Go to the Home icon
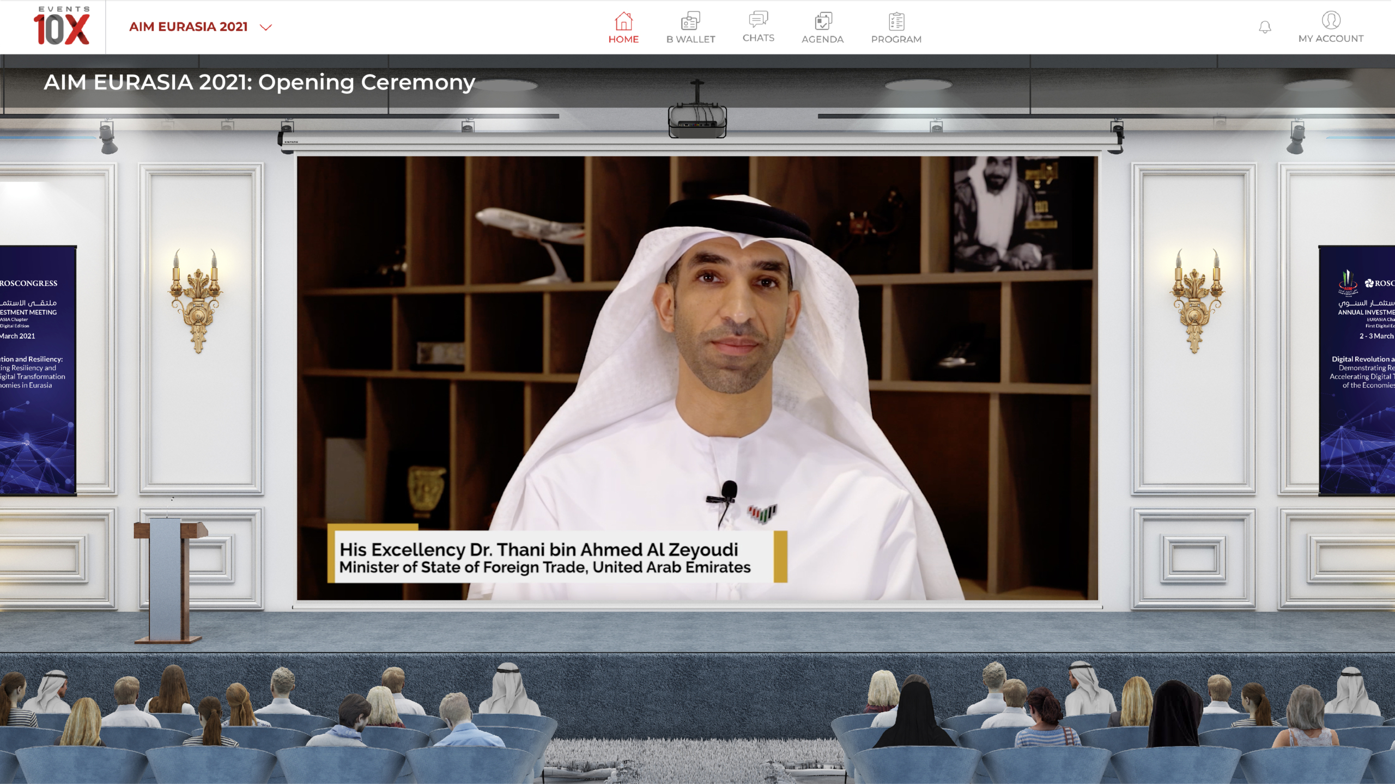The height and width of the screenshot is (784, 1395). click(x=623, y=21)
